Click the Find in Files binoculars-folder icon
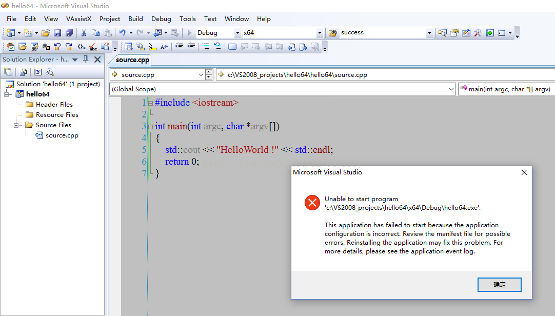555x316 pixels. [x=332, y=33]
